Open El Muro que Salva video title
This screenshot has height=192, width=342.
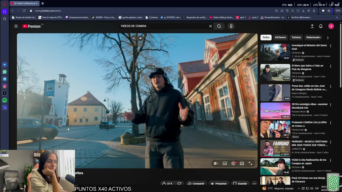(x=307, y=67)
